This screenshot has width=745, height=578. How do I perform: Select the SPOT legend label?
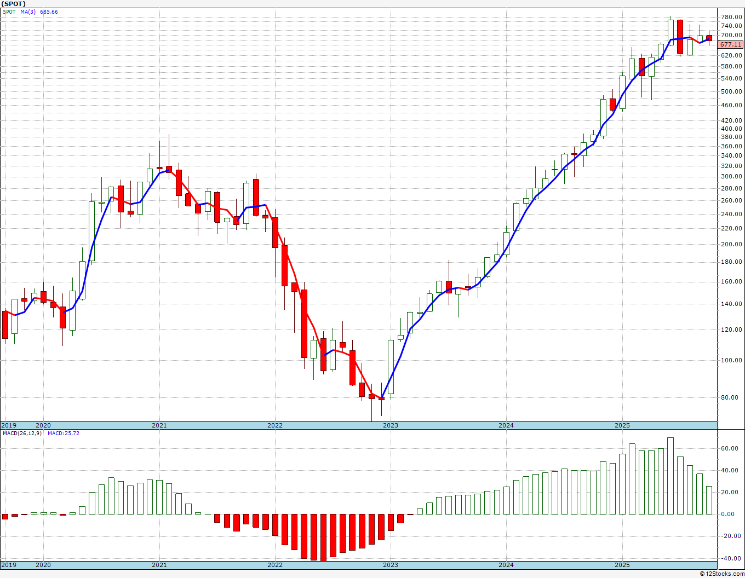point(9,11)
